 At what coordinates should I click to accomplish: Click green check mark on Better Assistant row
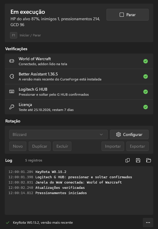tap(145, 76)
